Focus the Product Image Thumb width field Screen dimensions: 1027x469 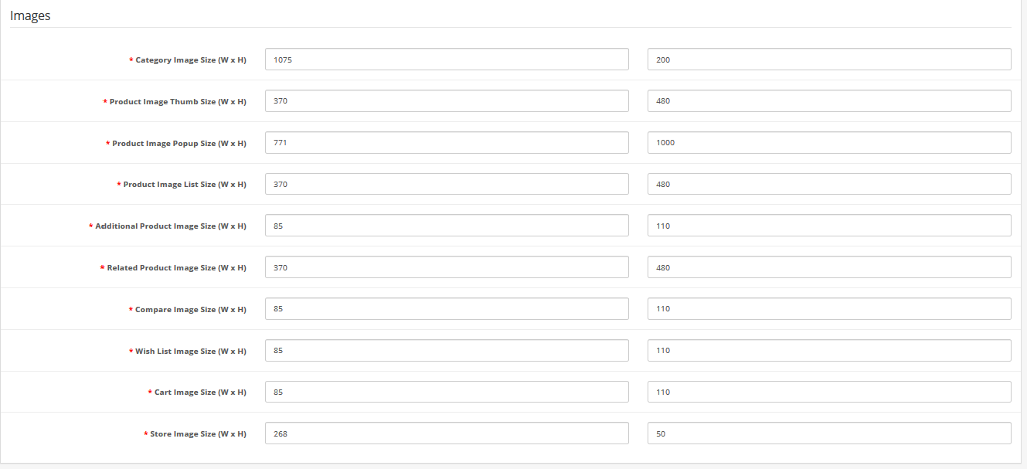[447, 101]
